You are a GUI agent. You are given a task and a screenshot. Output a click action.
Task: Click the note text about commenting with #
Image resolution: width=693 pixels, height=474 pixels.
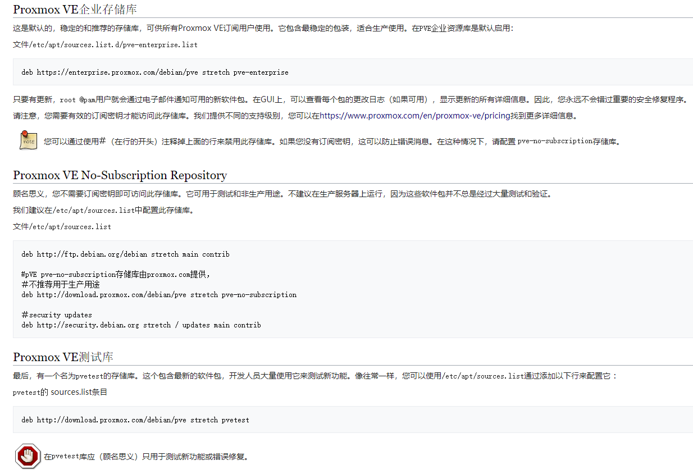click(334, 141)
